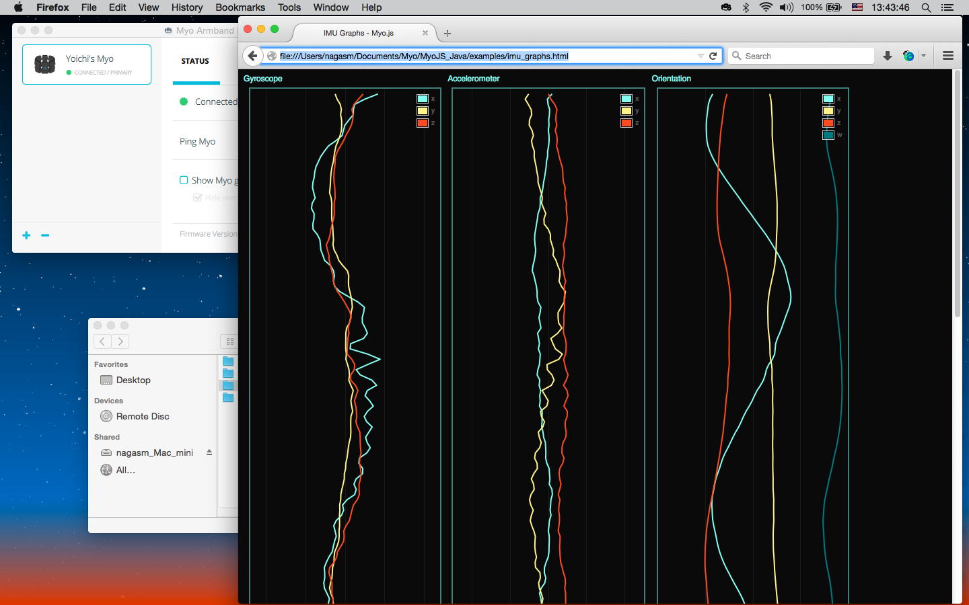Image resolution: width=969 pixels, height=605 pixels.
Task: Close the IMU Graphs tab
Action: point(425,32)
